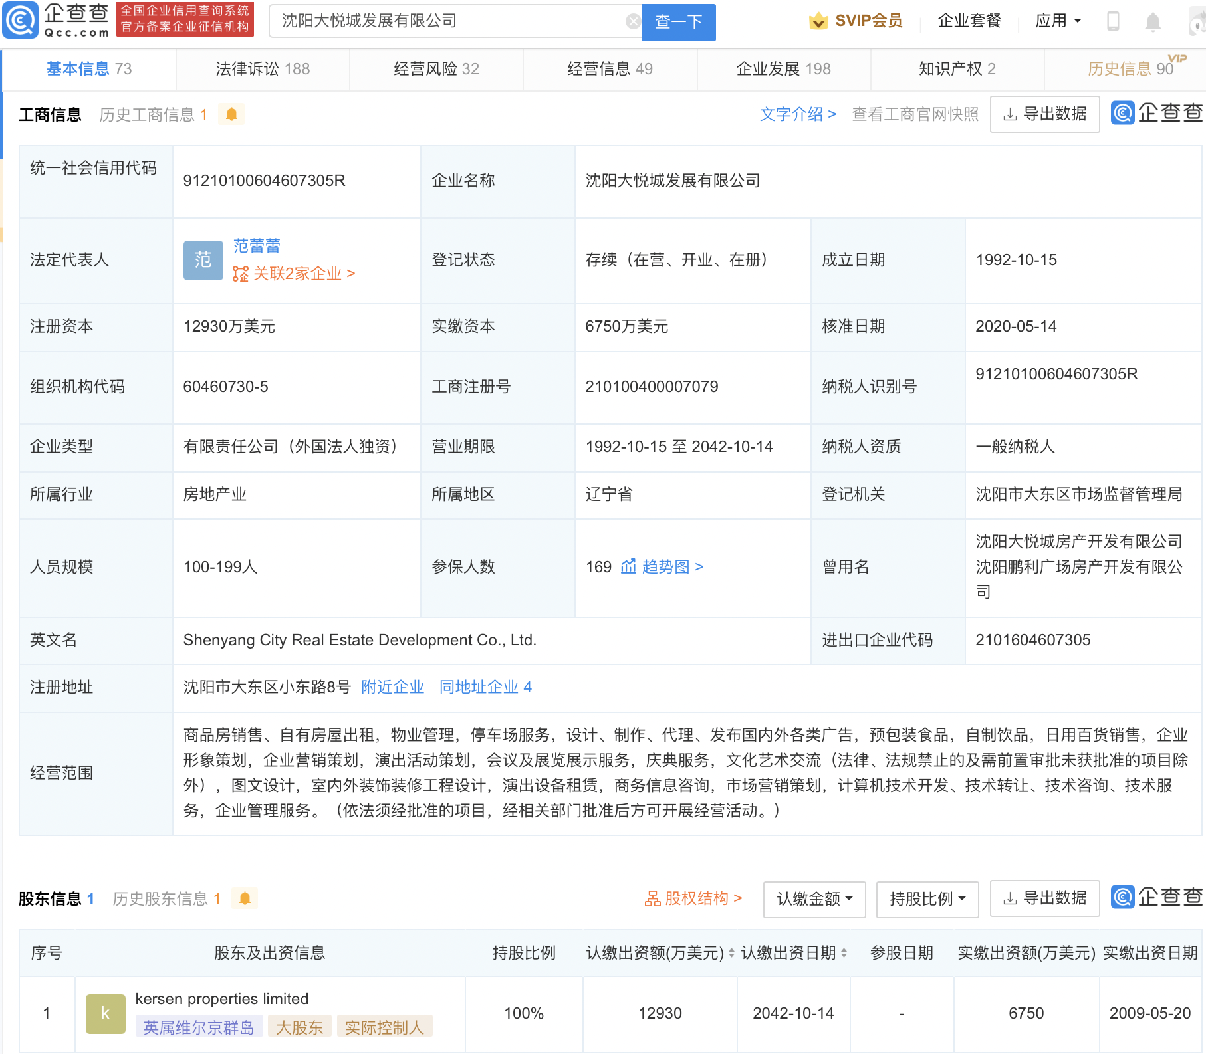
Task: Toggle alert bell beside 历史股东信息
Action: (245, 898)
